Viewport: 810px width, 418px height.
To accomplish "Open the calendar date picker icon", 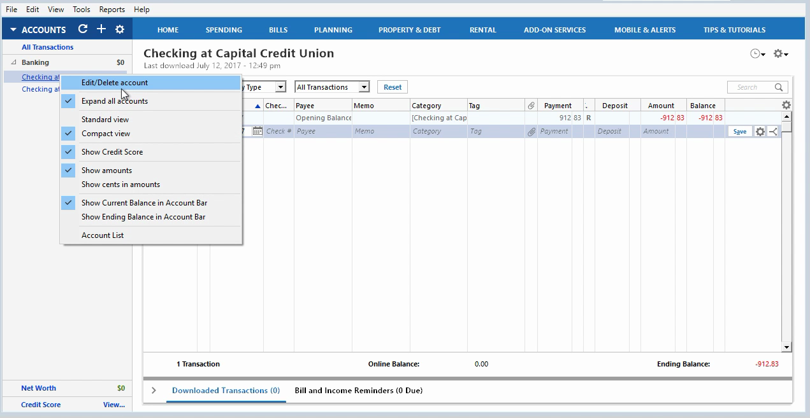I will [x=257, y=131].
